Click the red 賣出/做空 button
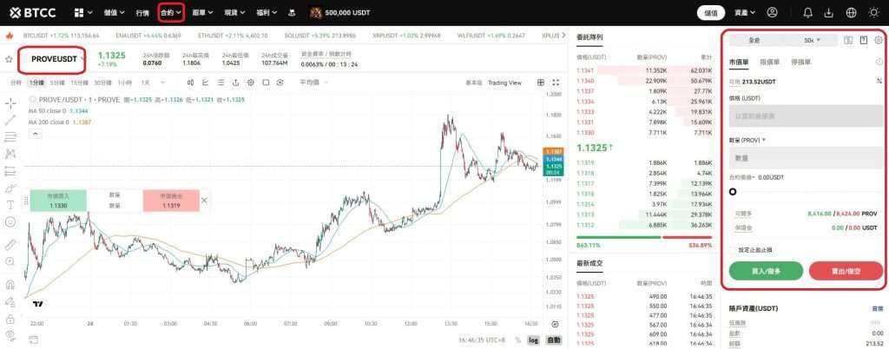The height and width of the screenshot is (349, 889). pos(845,271)
